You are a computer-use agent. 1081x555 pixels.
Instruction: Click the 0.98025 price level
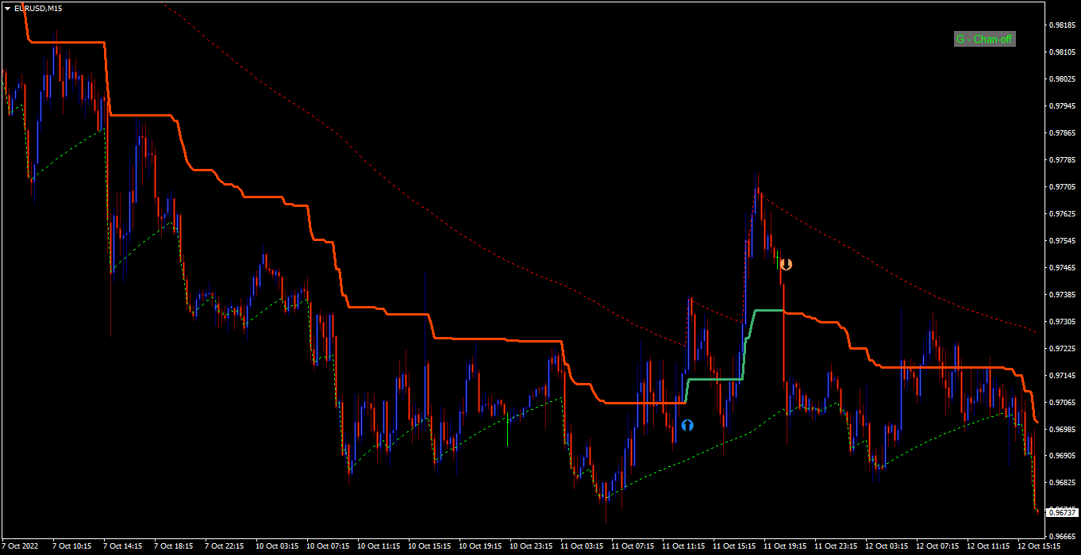[x=1061, y=79]
